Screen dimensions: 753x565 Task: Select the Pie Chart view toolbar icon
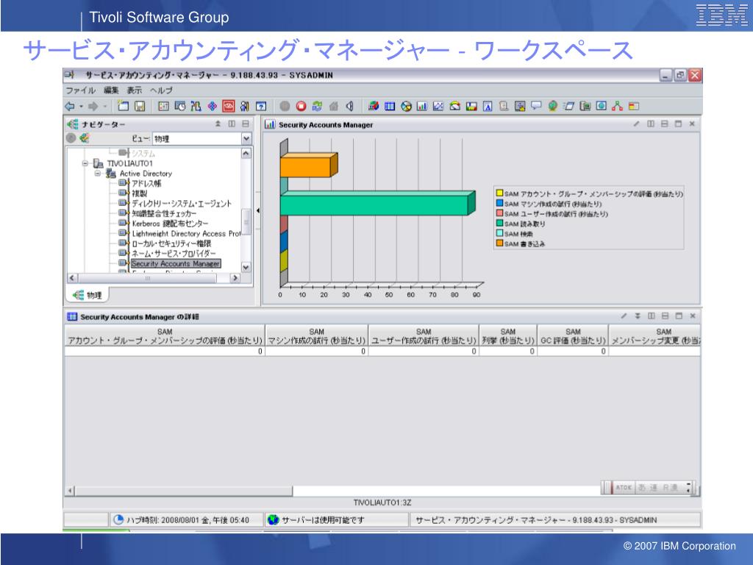(406, 106)
